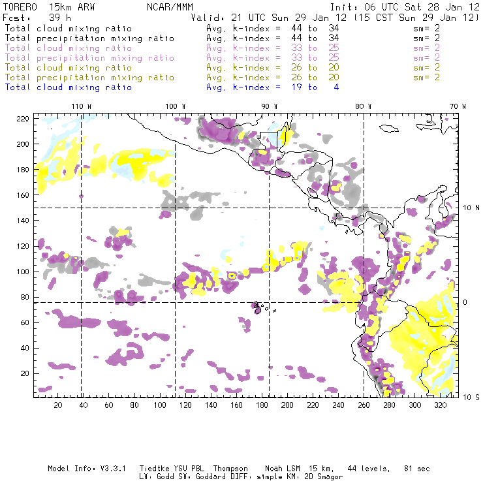Screen dimensions: 483x483
Task: Click the '20' label on the vertical axis
Action: 25,373
